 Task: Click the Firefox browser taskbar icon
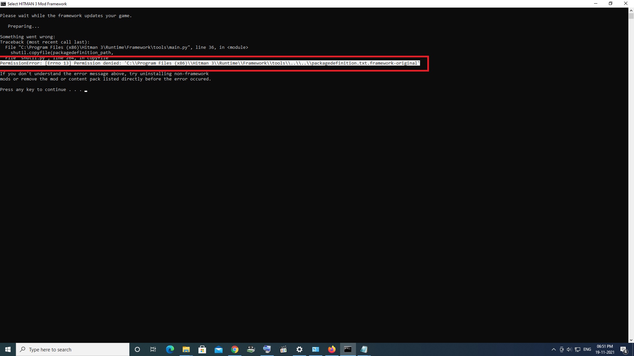pos(332,349)
